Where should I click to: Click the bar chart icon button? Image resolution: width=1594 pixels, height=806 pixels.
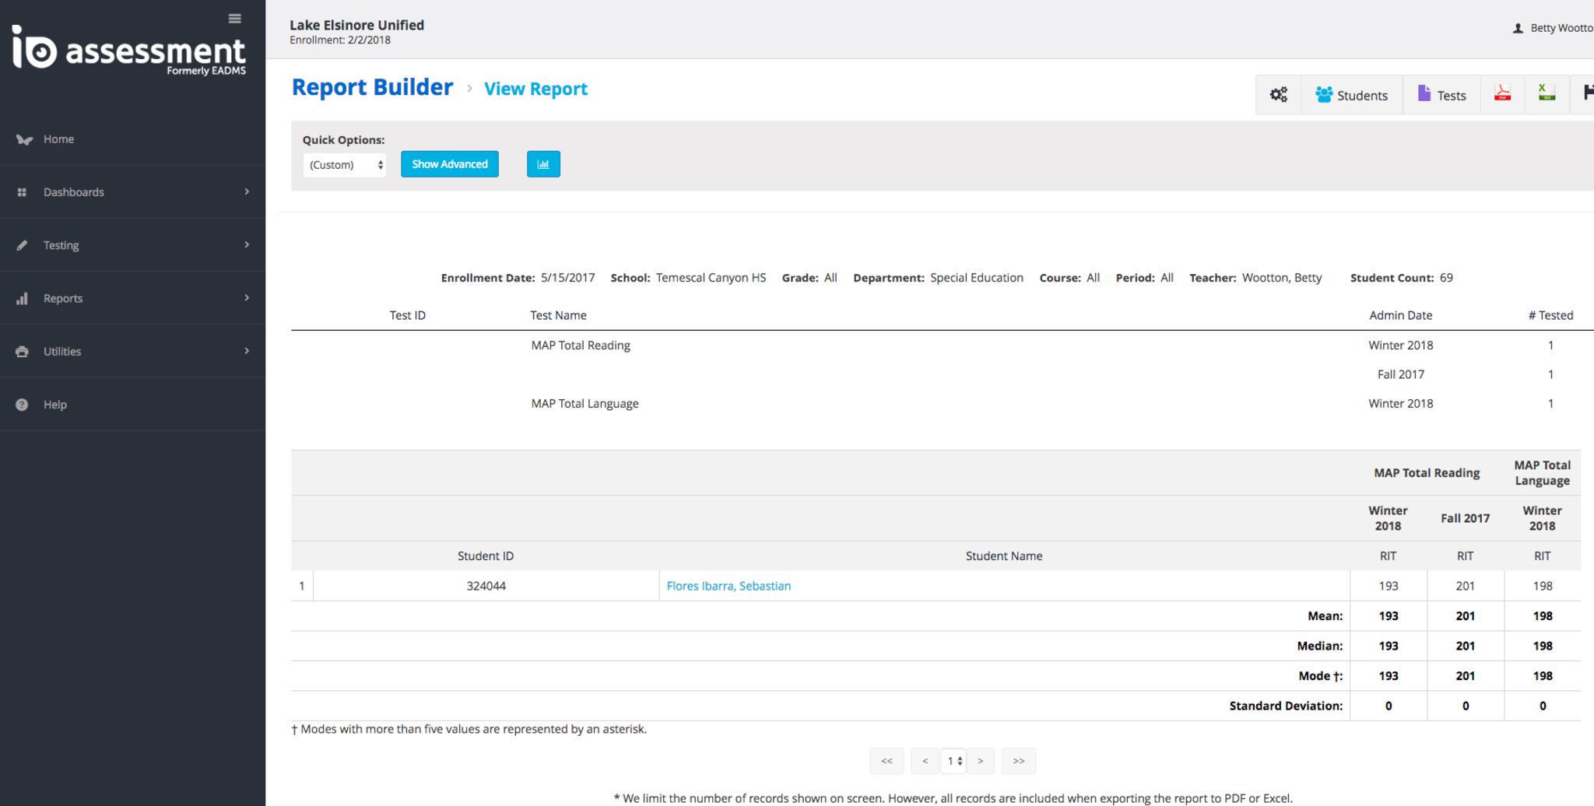click(x=543, y=164)
